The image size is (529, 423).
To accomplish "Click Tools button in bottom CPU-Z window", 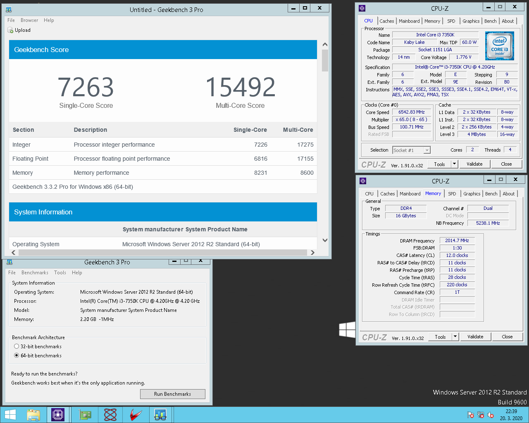I will click(440, 337).
